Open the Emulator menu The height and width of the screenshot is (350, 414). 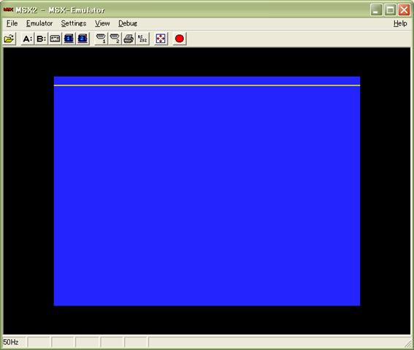[39, 23]
